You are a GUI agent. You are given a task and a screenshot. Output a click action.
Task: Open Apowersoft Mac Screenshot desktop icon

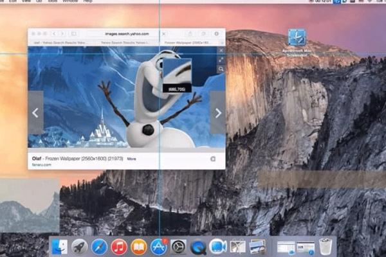(297, 43)
